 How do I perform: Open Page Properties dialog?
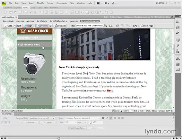77,128
